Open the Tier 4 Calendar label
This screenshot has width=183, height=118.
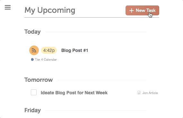[46, 60]
